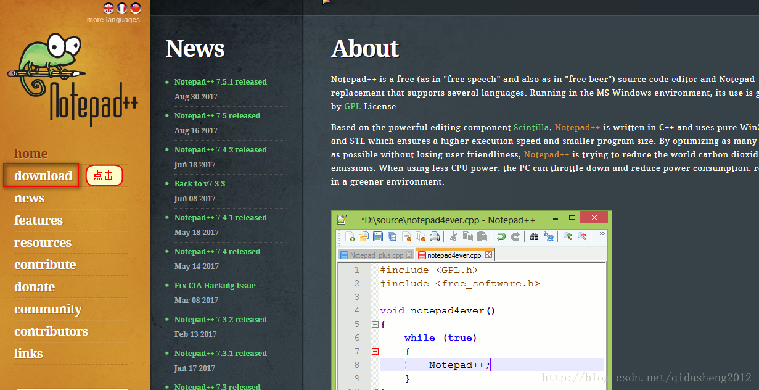Image resolution: width=759 pixels, height=390 pixels.
Task: Click the void notepad4ever() code line
Action: pos(438,311)
